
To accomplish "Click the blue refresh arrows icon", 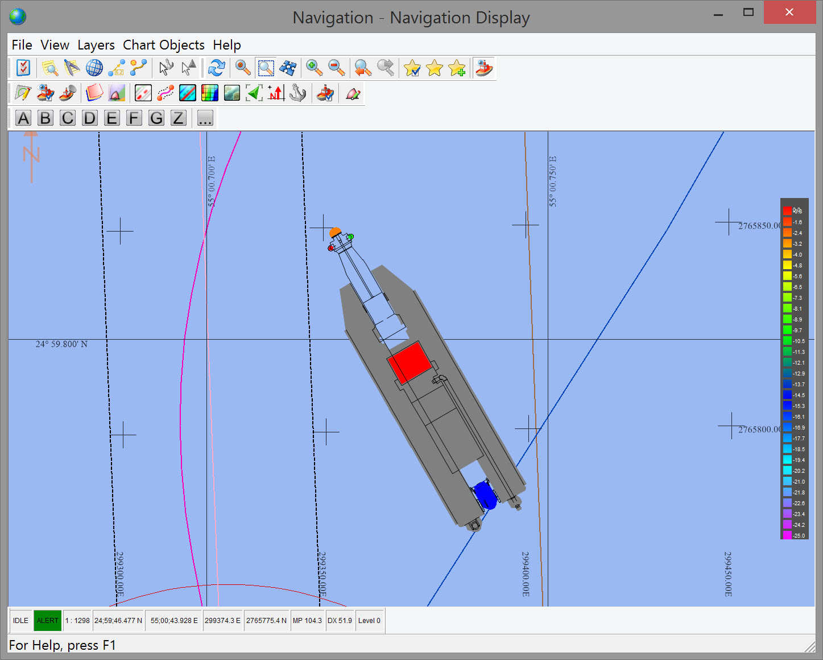I will pyautogui.click(x=216, y=68).
